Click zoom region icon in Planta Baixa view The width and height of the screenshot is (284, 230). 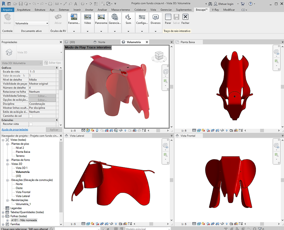click(276, 61)
